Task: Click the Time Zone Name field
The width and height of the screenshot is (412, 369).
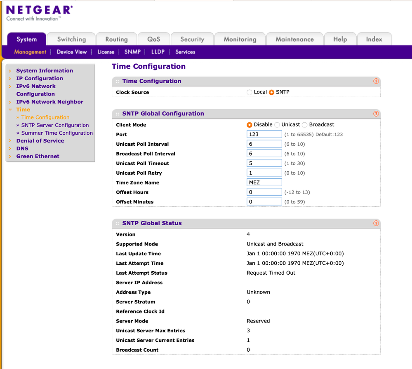Action: (264, 182)
